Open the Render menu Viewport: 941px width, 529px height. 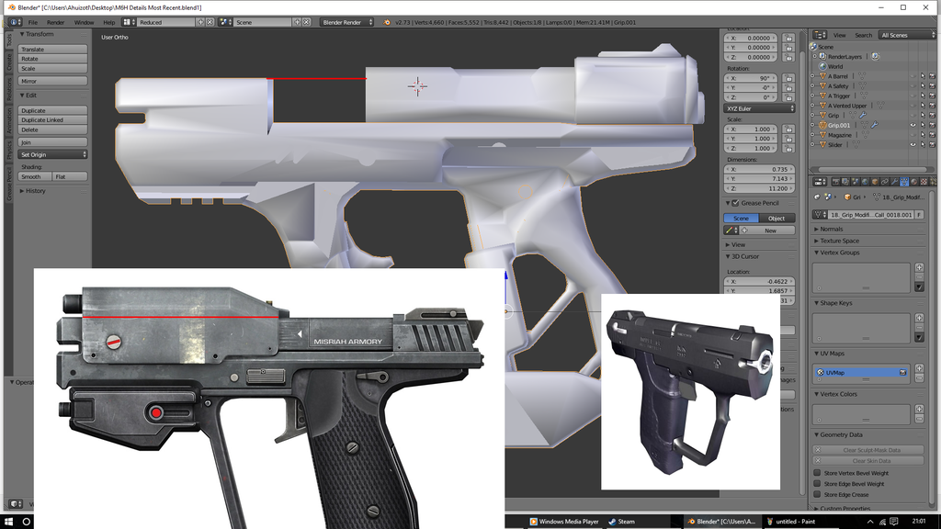(55, 22)
